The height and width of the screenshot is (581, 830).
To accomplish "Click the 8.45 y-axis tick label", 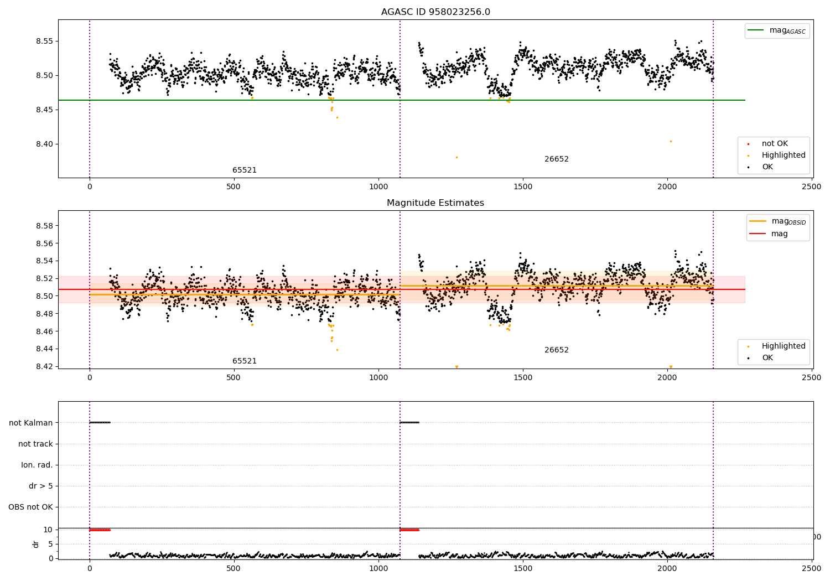I will point(45,110).
